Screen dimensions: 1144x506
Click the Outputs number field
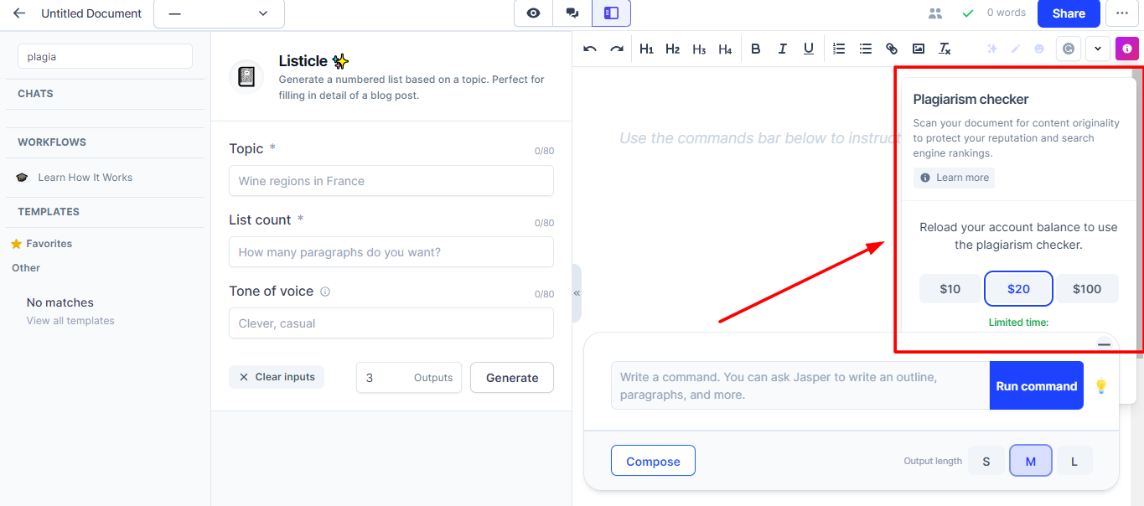coord(409,378)
